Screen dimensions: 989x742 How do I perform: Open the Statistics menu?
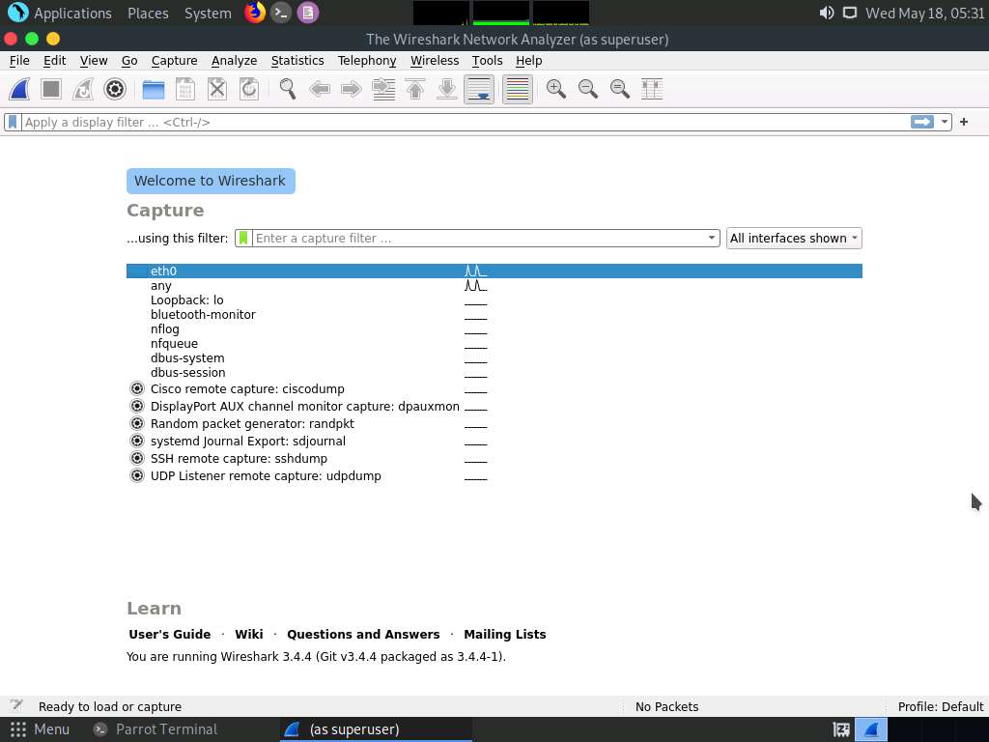(297, 60)
